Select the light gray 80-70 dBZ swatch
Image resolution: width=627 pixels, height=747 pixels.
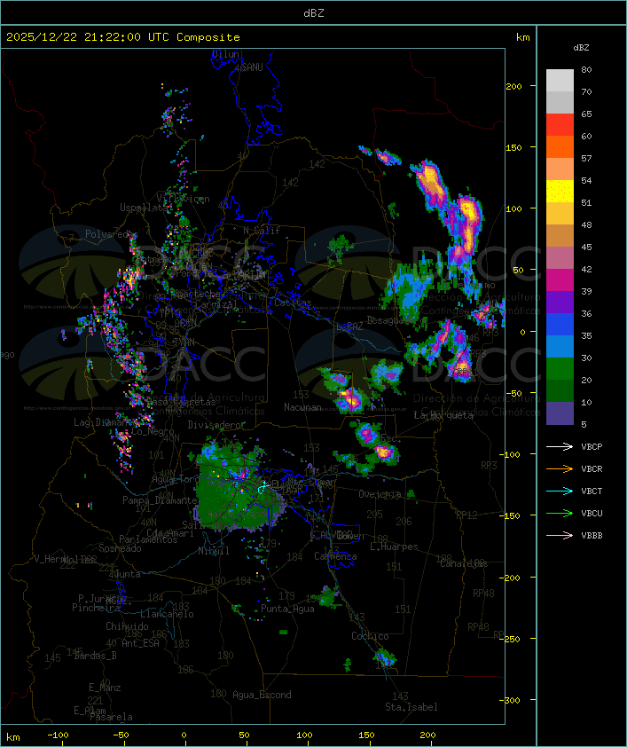(560, 81)
